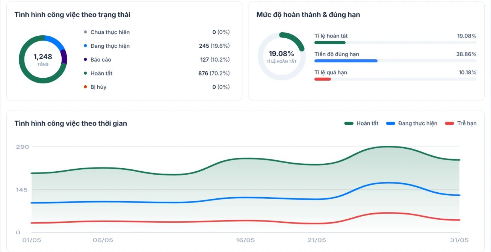Toggle the Đang thực hiện series in chart legend
Viewport: 491px width, 252px height.
click(x=412, y=123)
